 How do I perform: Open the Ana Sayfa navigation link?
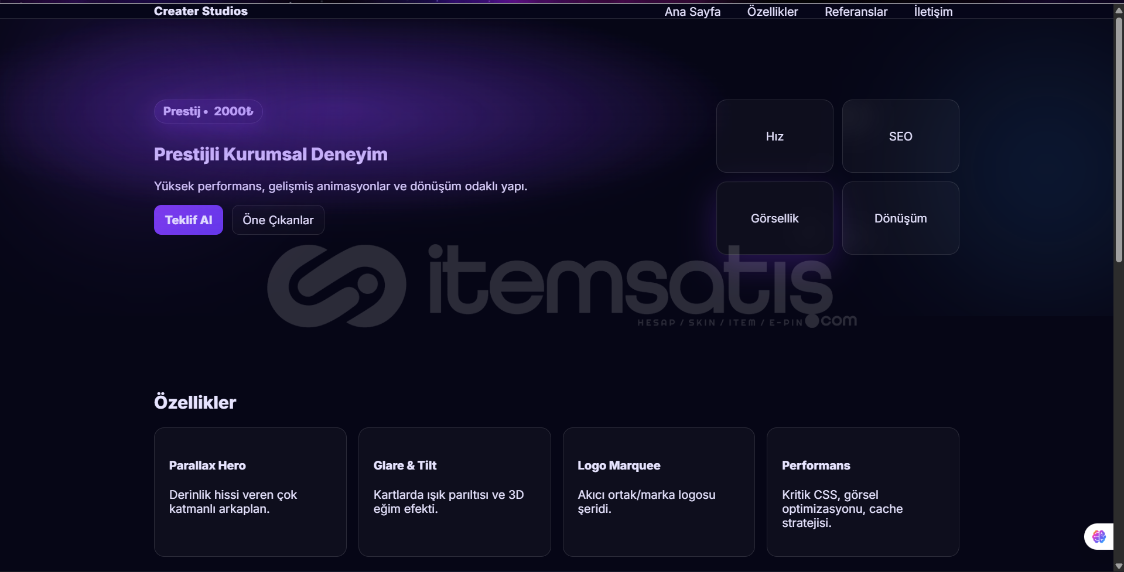692,12
